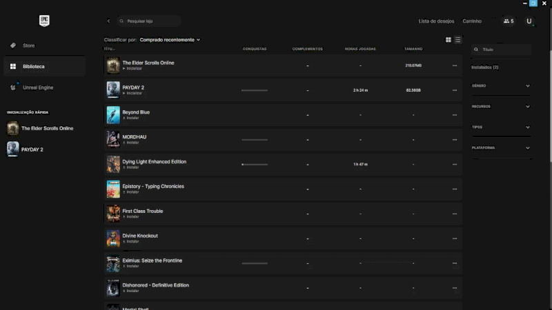This screenshot has height=310, width=552.
Task: Open the more options menu for PAYDAY 2
Action: 455,90
